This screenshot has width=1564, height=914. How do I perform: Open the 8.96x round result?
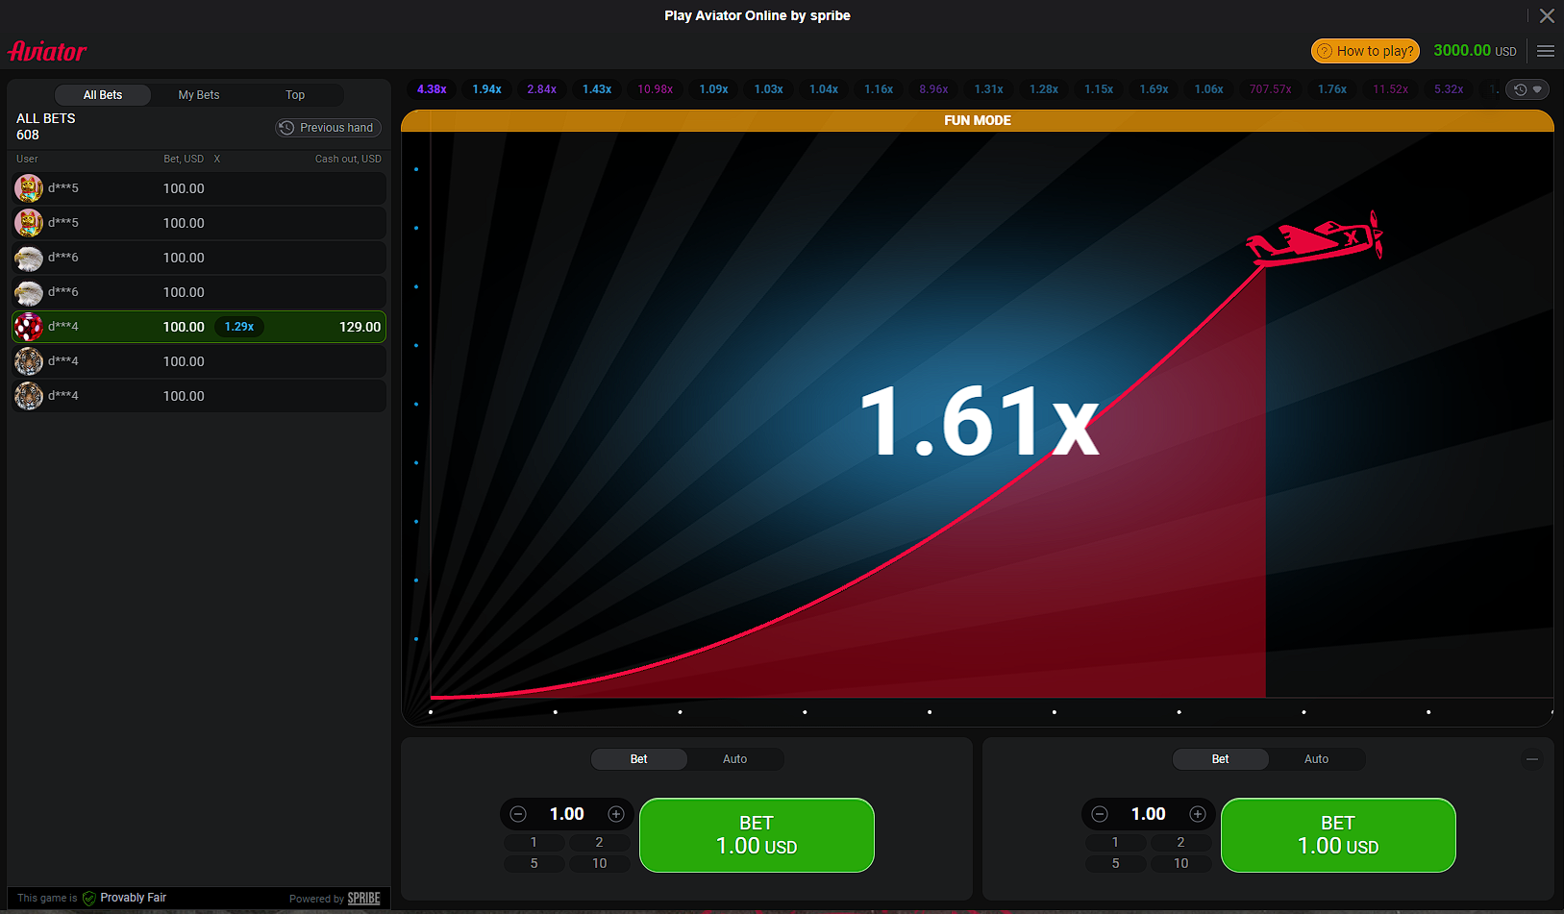coord(933,89)
